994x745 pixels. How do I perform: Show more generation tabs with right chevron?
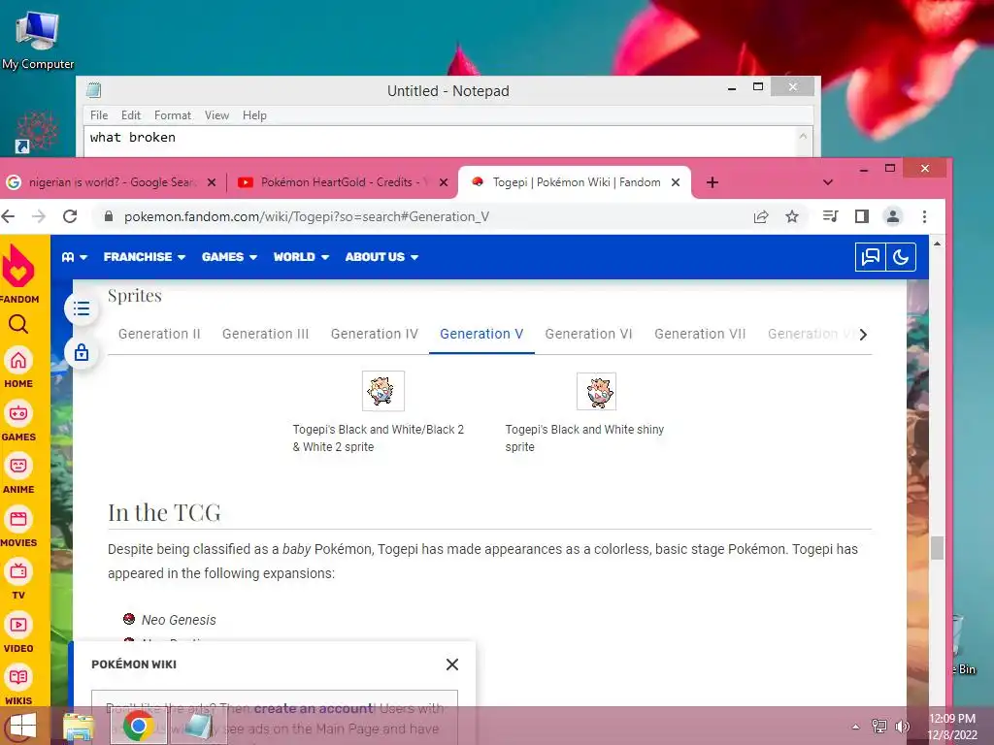tap(863, 335)
